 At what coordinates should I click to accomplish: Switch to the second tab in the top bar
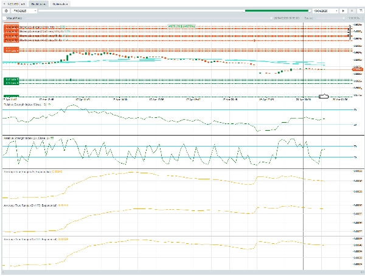click(x=40, y=3)
